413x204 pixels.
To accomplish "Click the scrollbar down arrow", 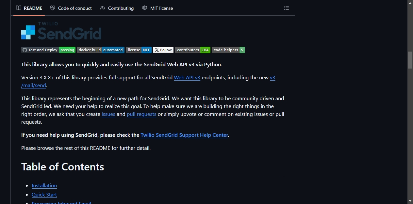I will [x=410, y=201].
